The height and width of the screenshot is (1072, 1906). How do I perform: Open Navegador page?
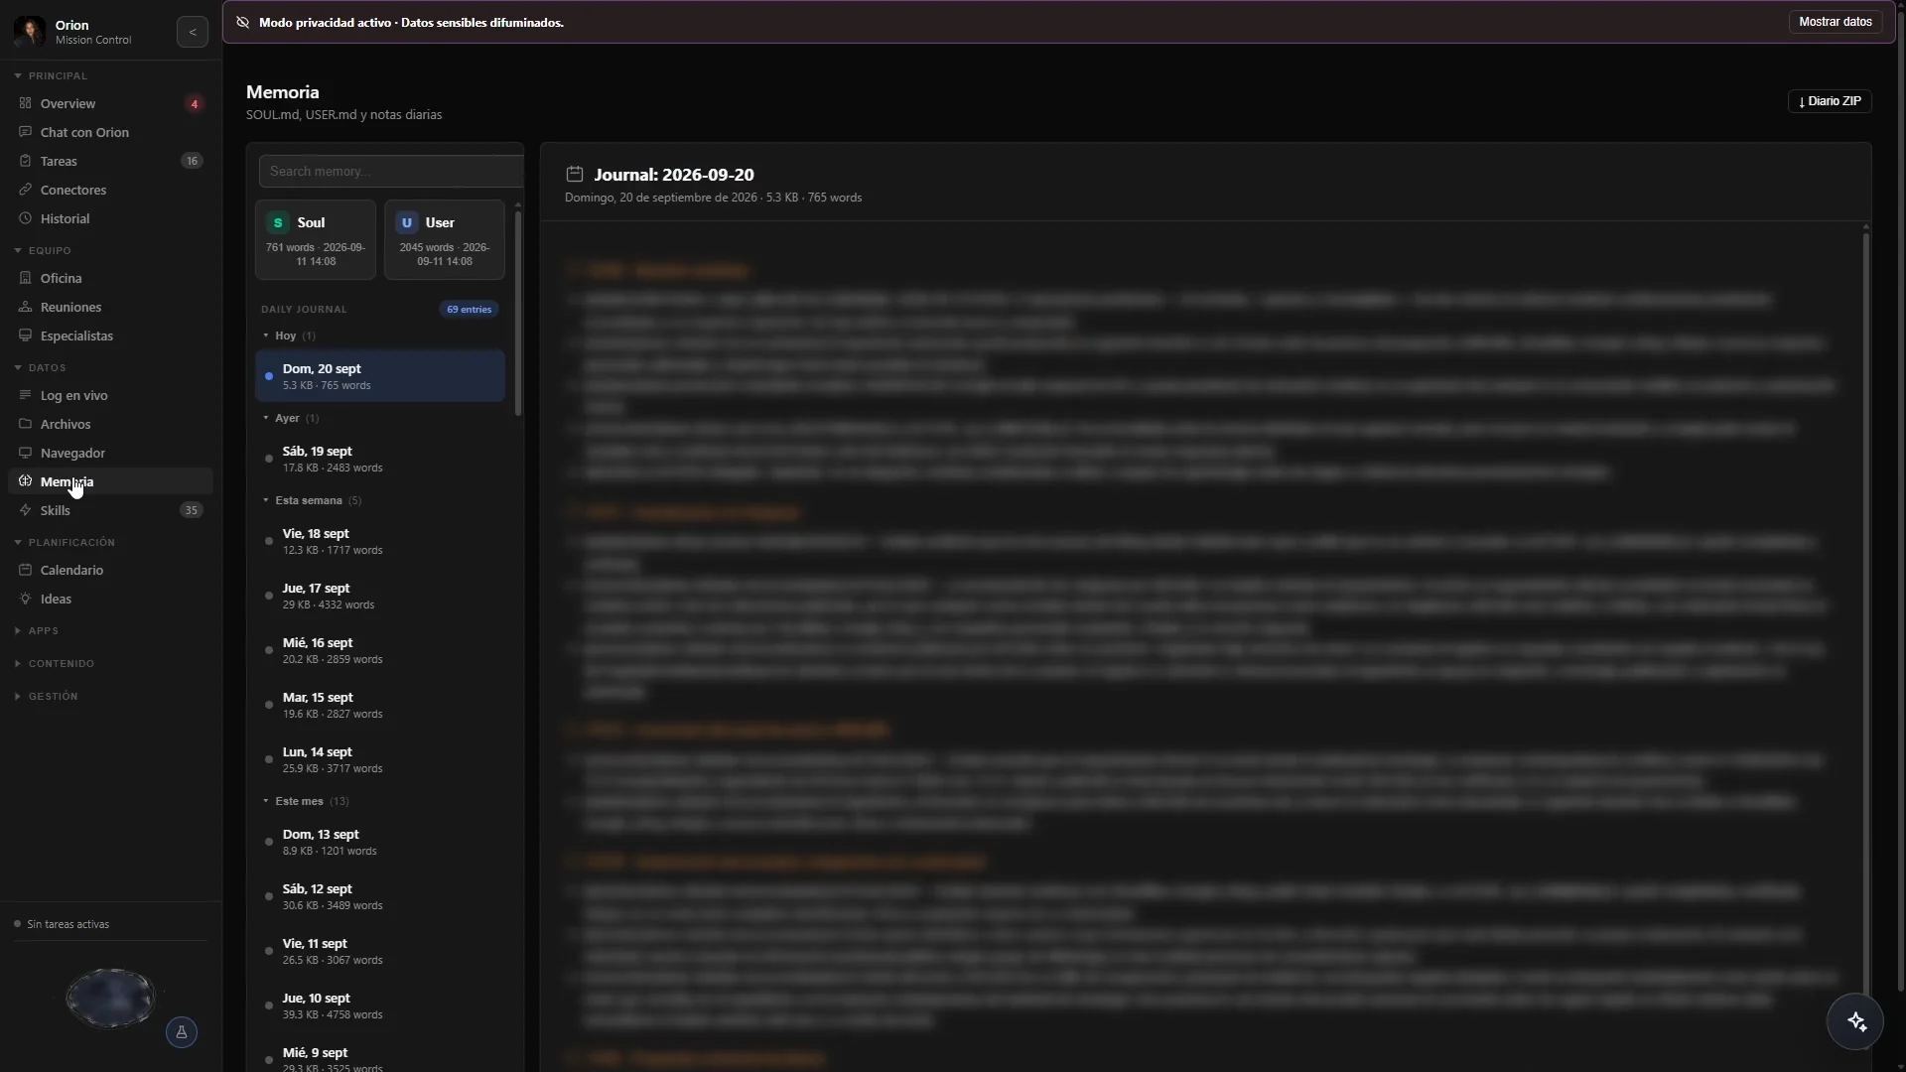110,453
